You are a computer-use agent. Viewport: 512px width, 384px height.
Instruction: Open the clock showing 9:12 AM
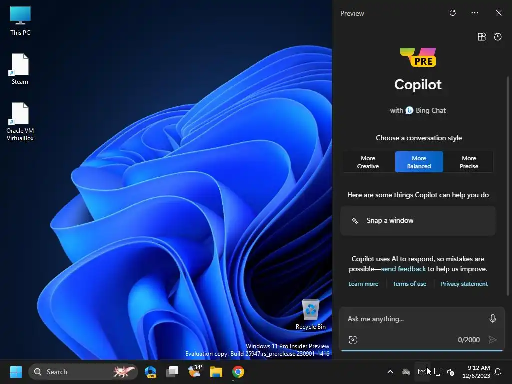pos(476,372)
